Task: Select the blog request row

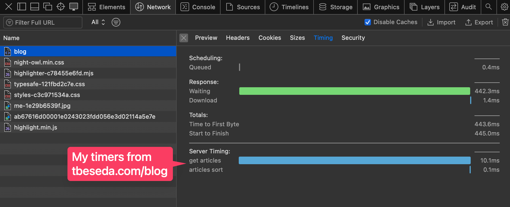Action: click(x=88, y=51)
